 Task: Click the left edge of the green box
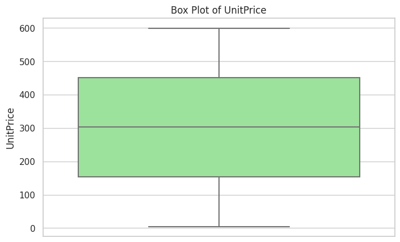(78, 127)
